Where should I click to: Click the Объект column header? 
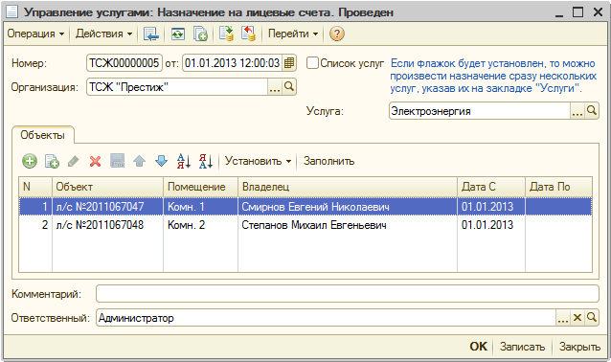point(107,187)
